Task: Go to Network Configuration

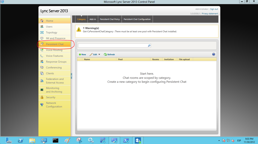Action: tap(54, 105)
